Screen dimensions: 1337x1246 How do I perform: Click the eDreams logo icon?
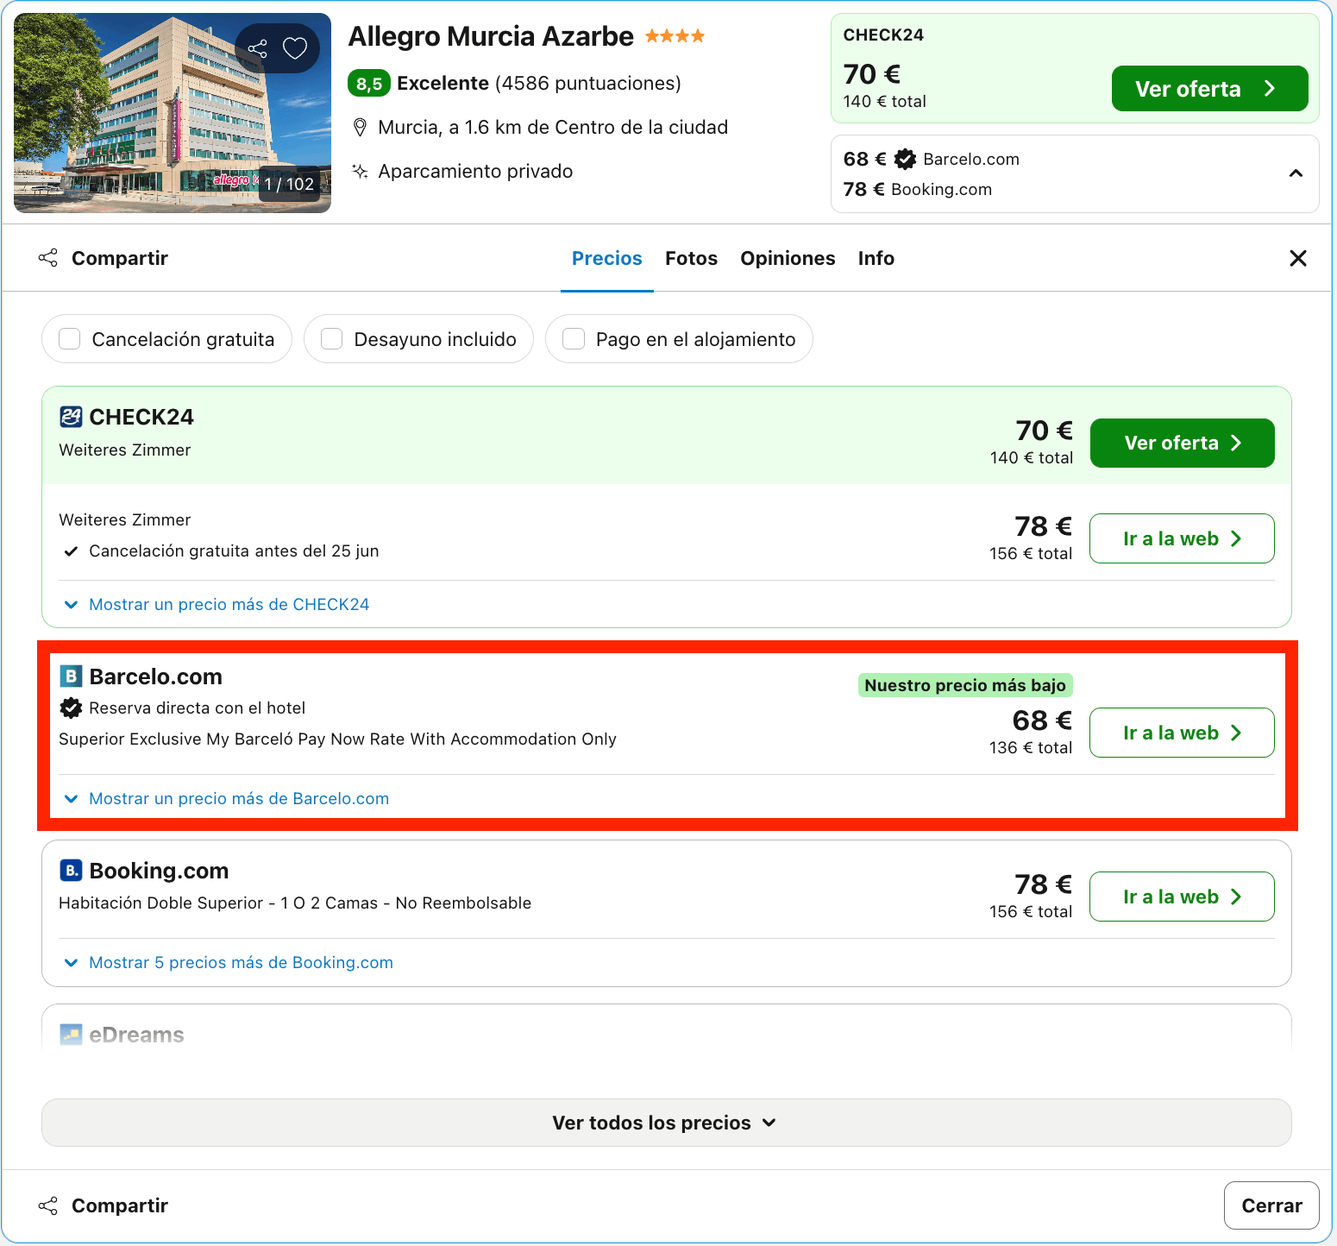click(x=71, y=1034)
